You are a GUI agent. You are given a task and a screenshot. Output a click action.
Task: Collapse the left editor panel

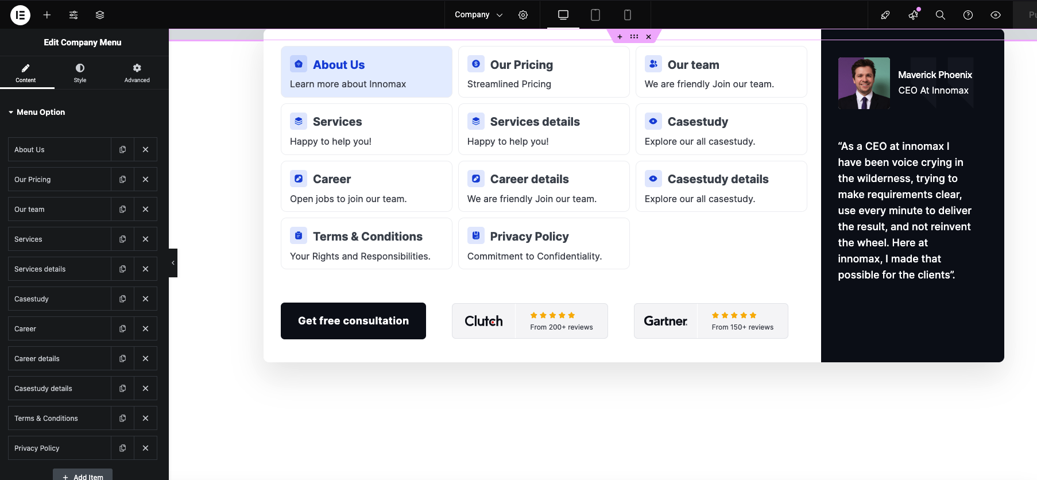click(173, 263)
